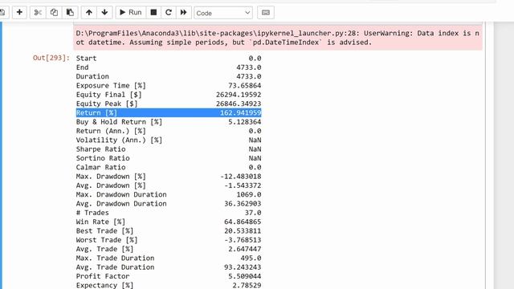The height and width of the screenshot is (289, 514).
Task: Run the current cell
Action: coord(130,13)
